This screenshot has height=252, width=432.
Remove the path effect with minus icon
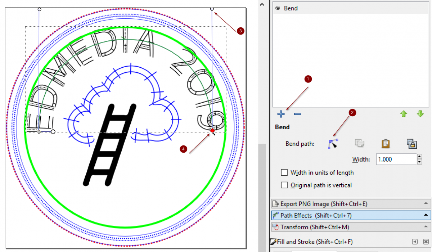[297, 114]
